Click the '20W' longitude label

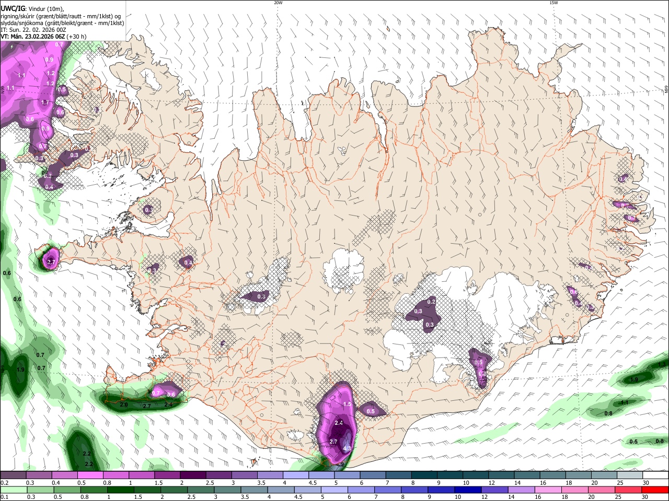coord(278,3)
